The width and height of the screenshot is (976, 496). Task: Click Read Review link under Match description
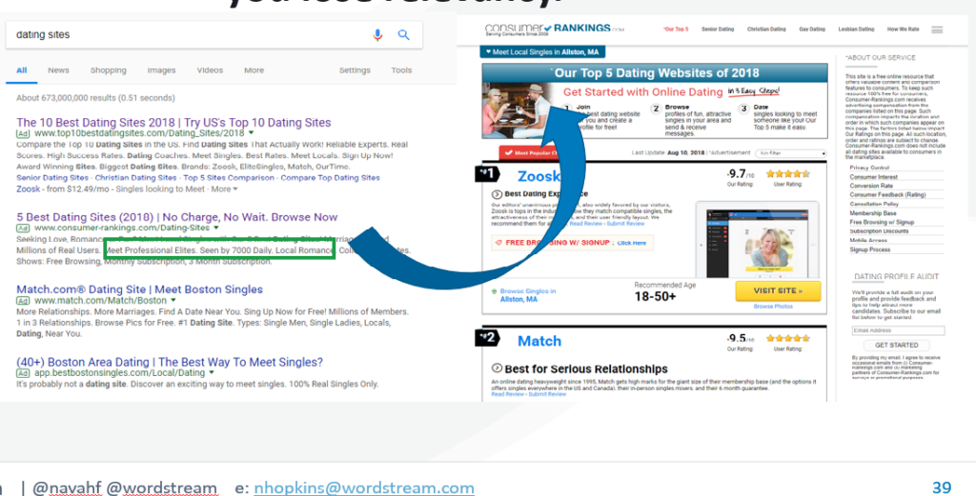[x=507, y=394]
